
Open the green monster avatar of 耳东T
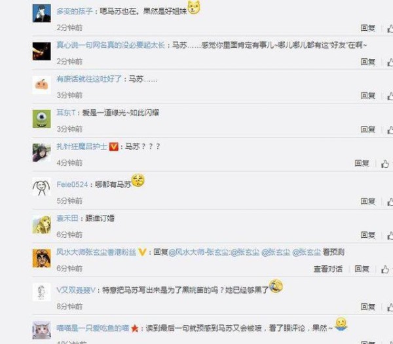(42, 119)
